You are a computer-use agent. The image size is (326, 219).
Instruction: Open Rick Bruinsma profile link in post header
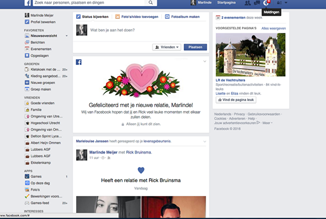(x=139, y=152)
